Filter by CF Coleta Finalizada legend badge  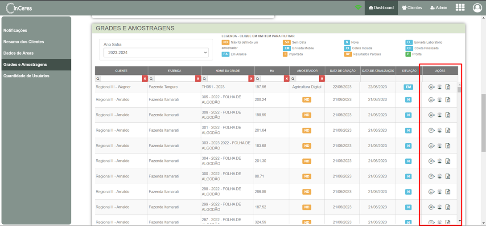click(x=409, y=48)
